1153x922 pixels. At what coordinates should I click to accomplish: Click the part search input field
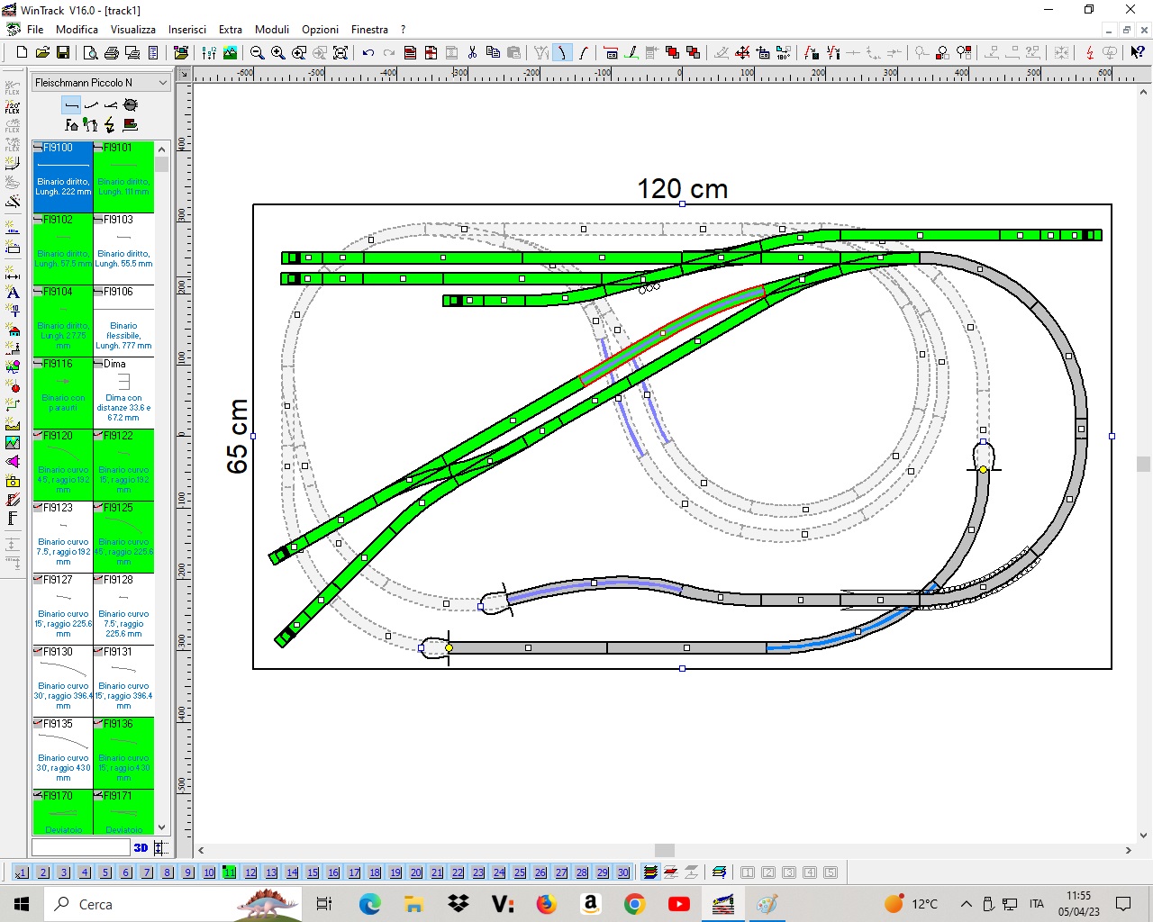click(81, 847)
